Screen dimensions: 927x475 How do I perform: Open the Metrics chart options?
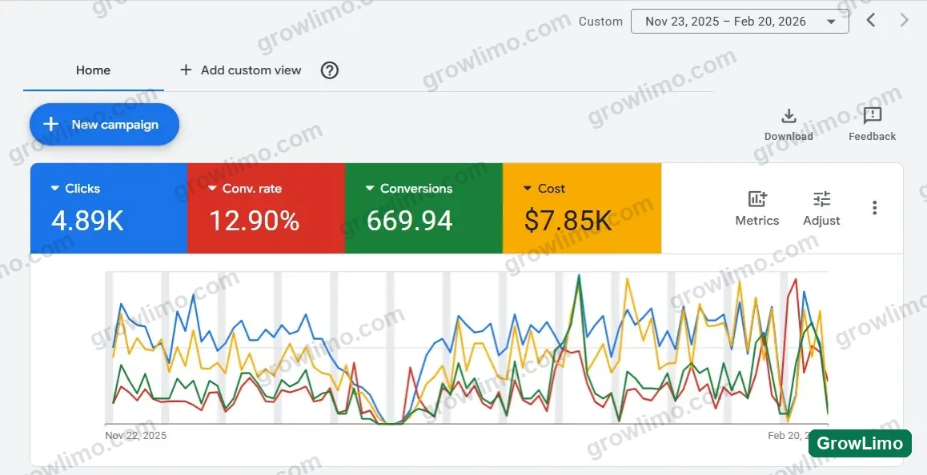click(x=756, y=208)
